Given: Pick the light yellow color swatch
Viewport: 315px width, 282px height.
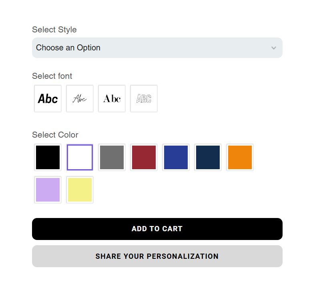Looking at the screenshot, I should click(80, 190).
